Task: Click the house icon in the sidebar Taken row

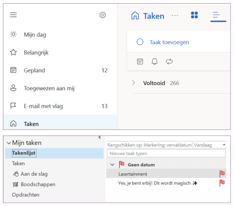Action: (13, 124)
